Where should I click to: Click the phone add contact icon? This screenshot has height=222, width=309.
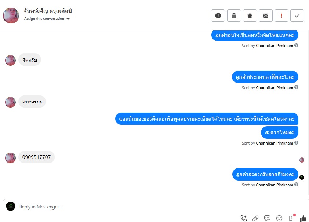(x=244, y=218)
